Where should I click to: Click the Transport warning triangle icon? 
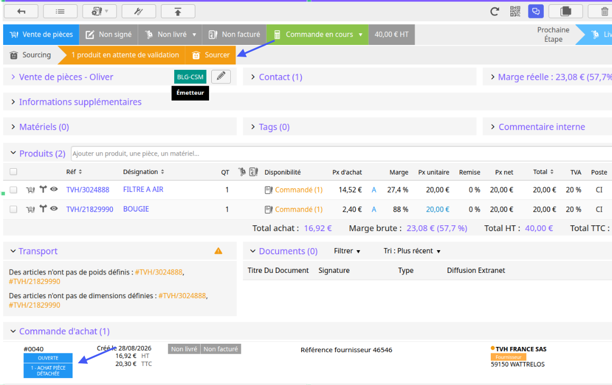point(218,251)
